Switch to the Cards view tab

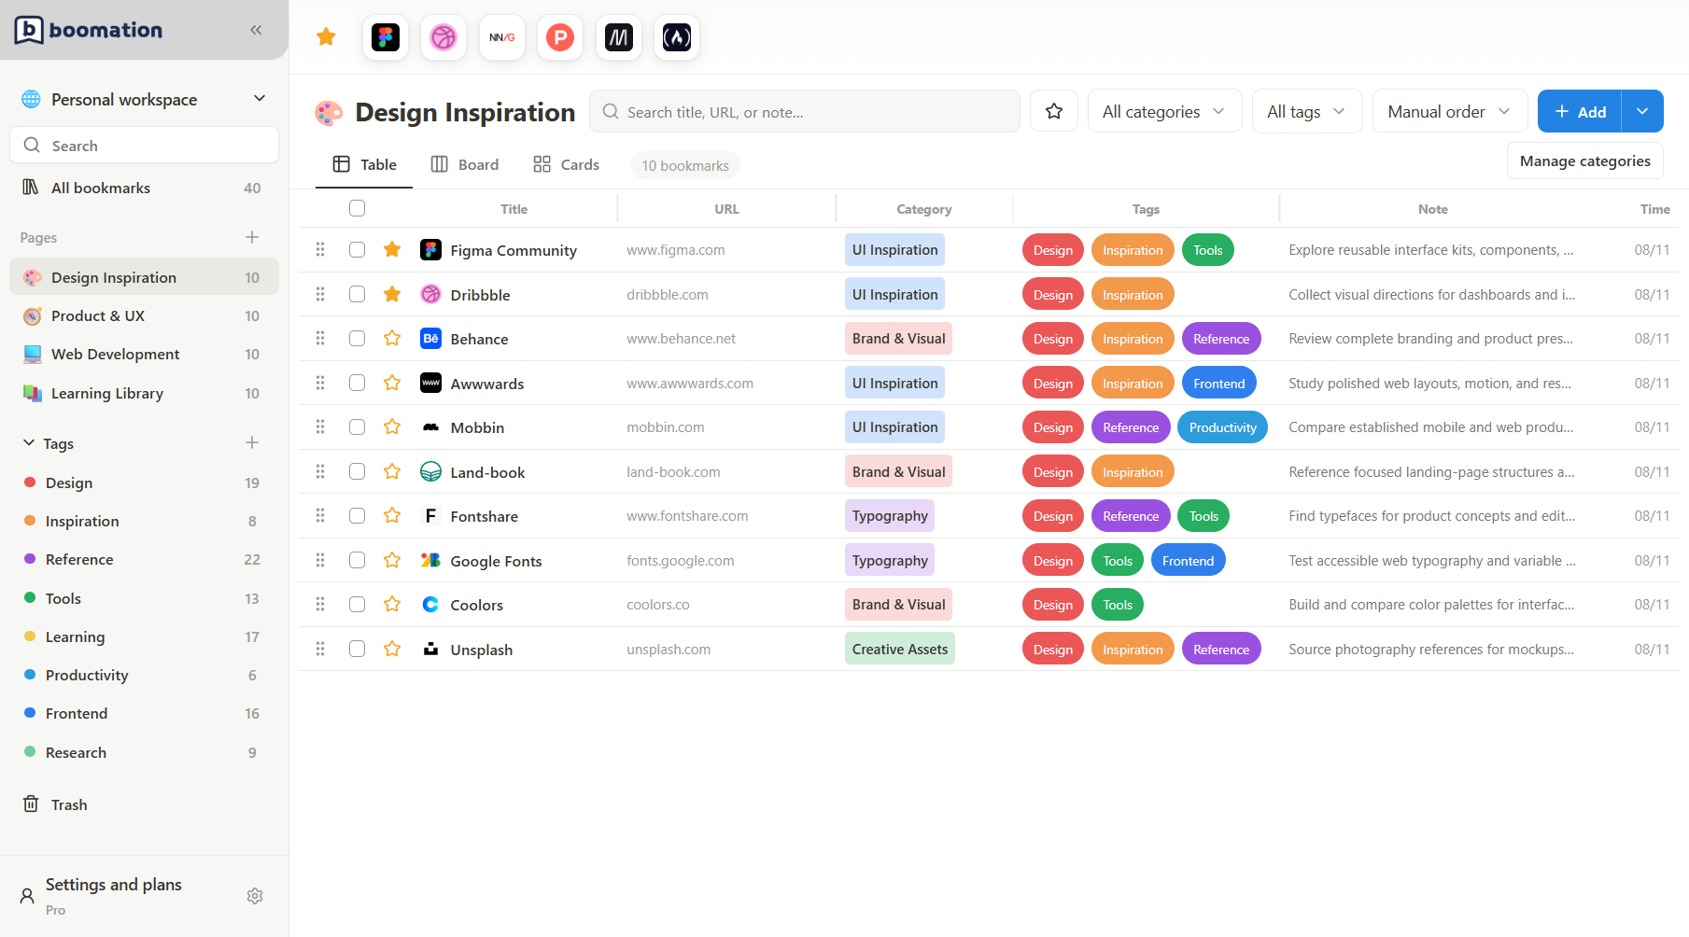click(566, 164)
